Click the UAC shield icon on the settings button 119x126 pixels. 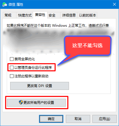point(21,102)
